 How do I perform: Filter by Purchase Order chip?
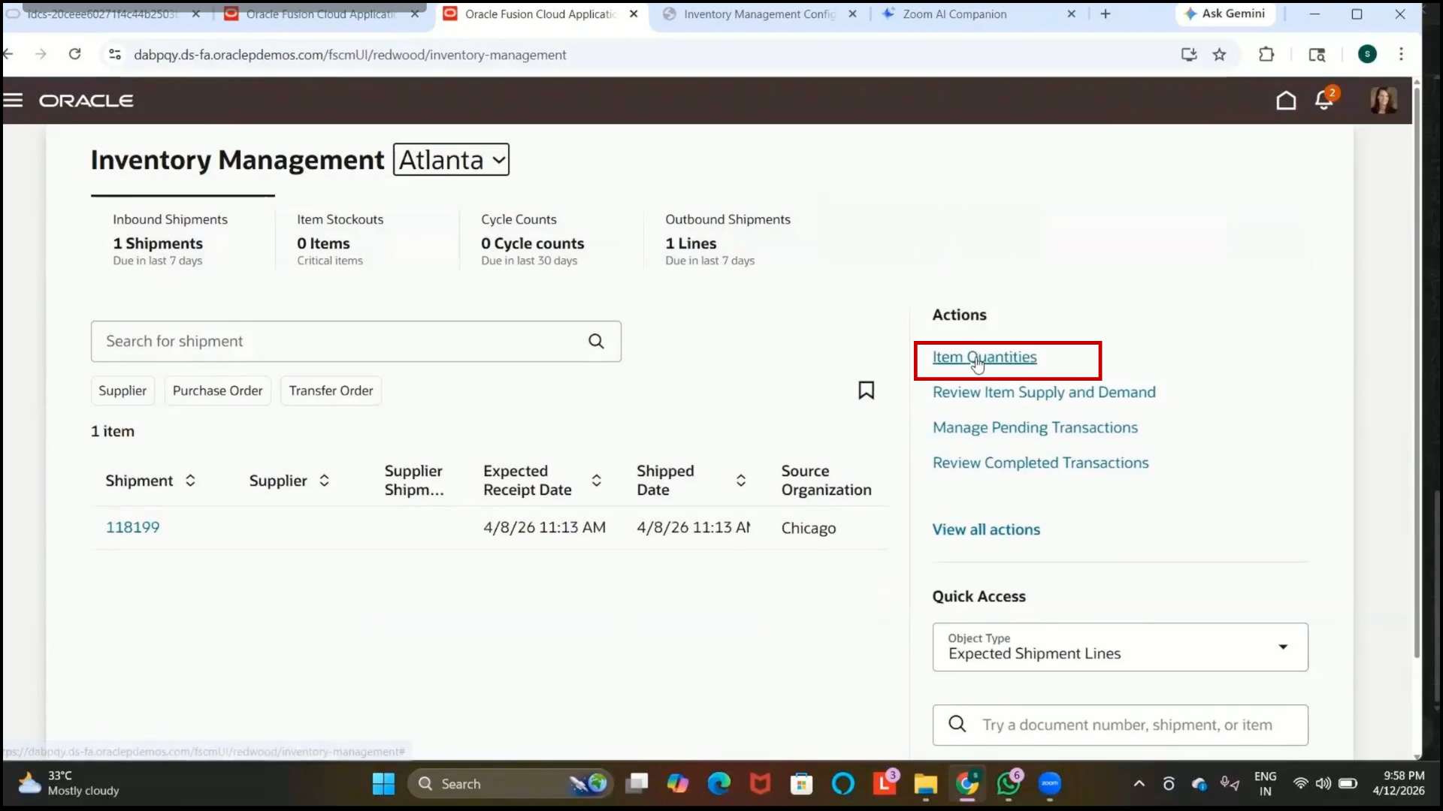pyautogui.click(x=217, y=390)
